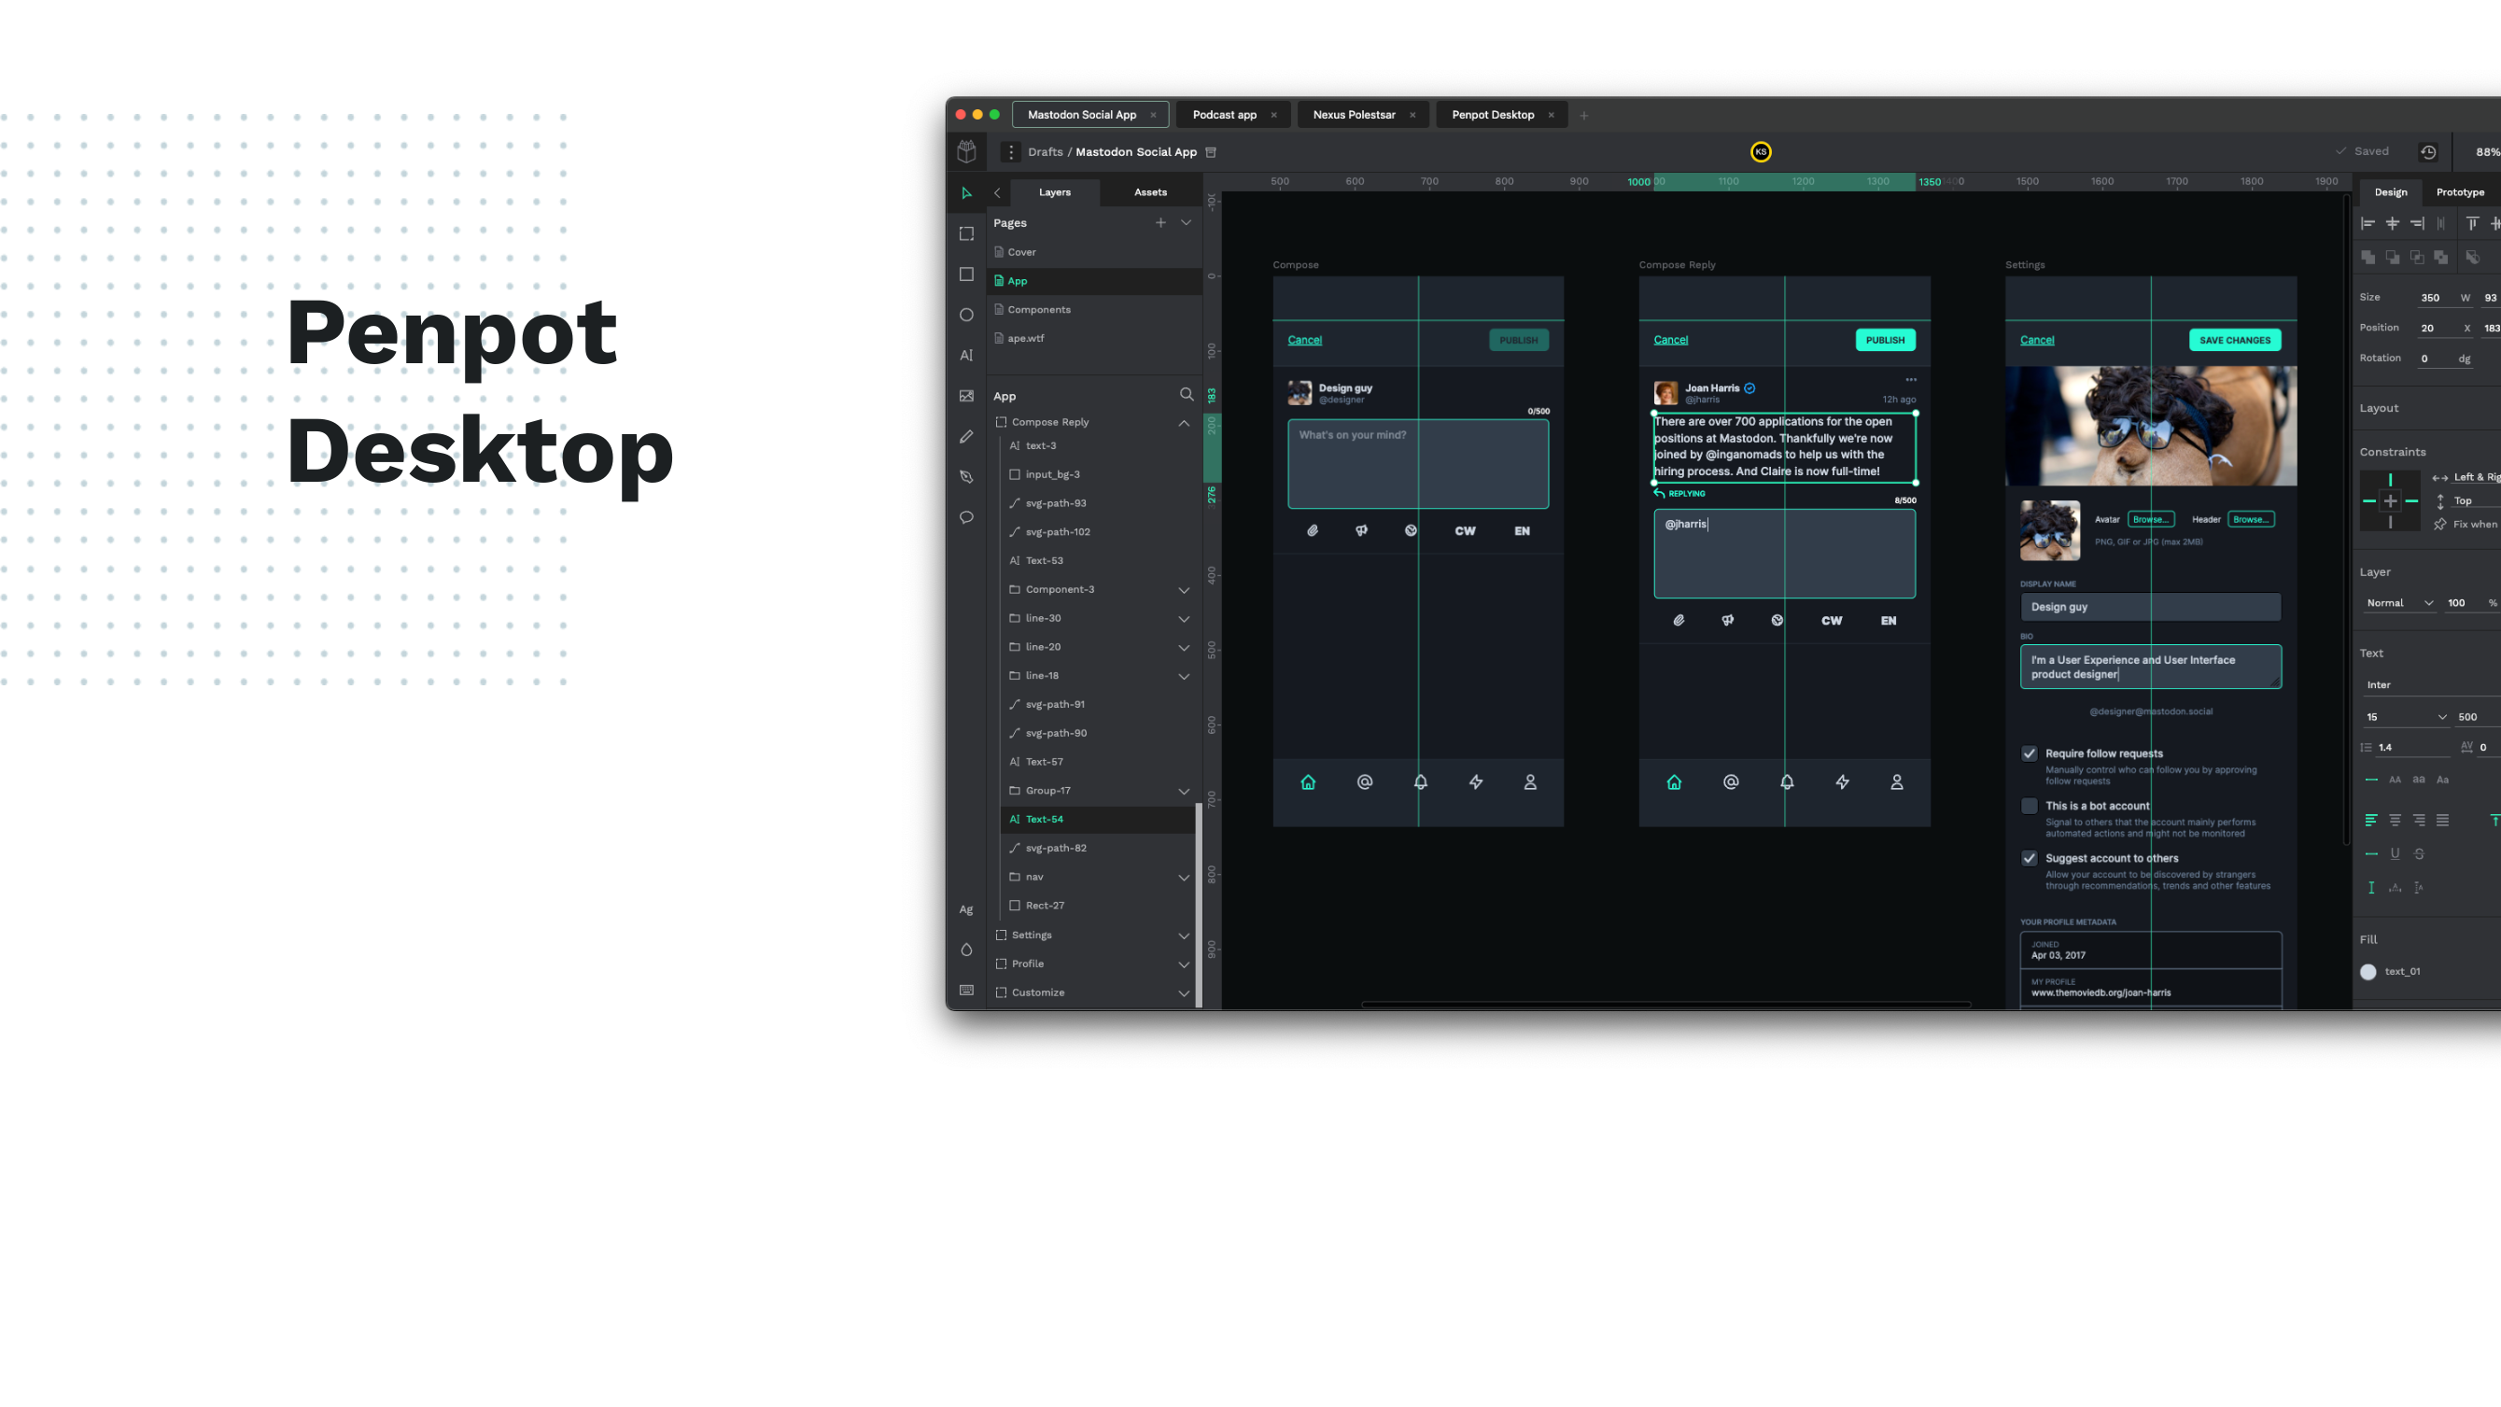Image resolution: width=2501 pixels, height=1407 pixels.
Task: Open the color palette droplet icon
Action: (966, 950)
